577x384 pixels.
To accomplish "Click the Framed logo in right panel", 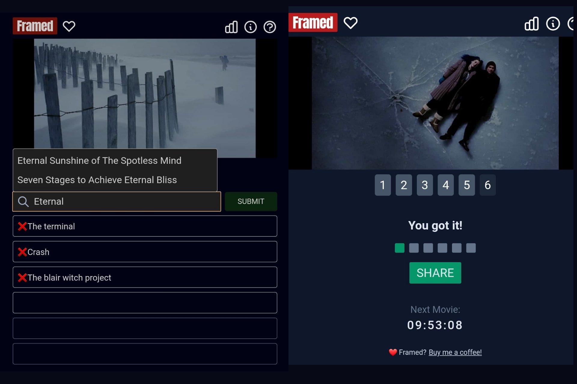I will pos(313,22).
